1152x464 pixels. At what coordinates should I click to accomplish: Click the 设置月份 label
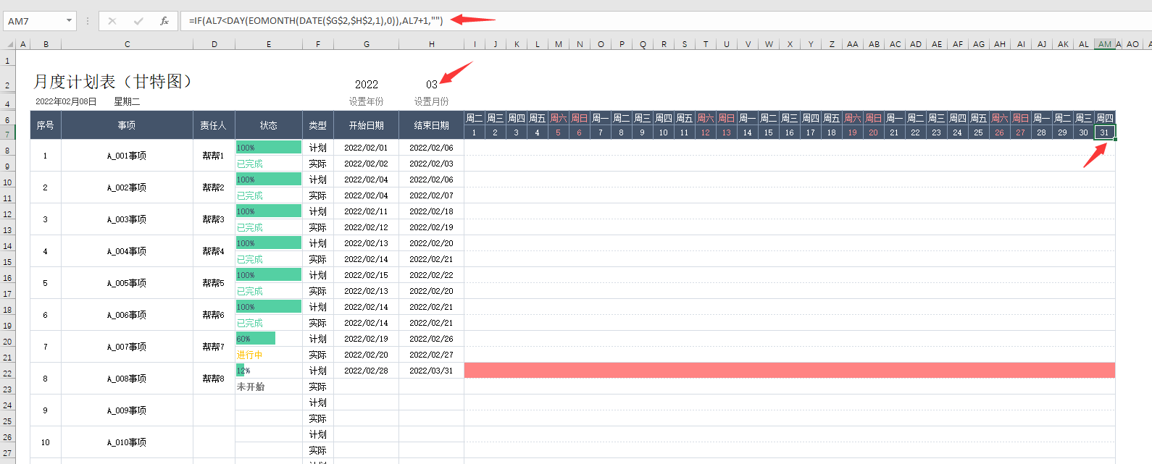(432, 102)
